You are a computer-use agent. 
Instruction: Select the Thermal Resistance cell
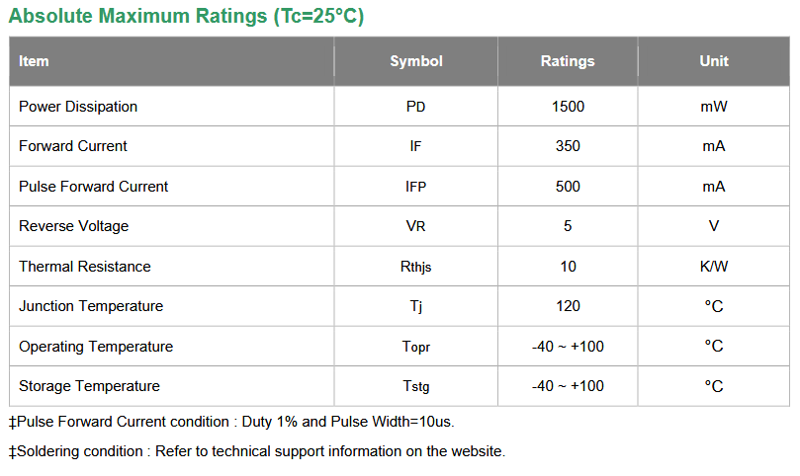pyautogui.click(x=171, y=266)
